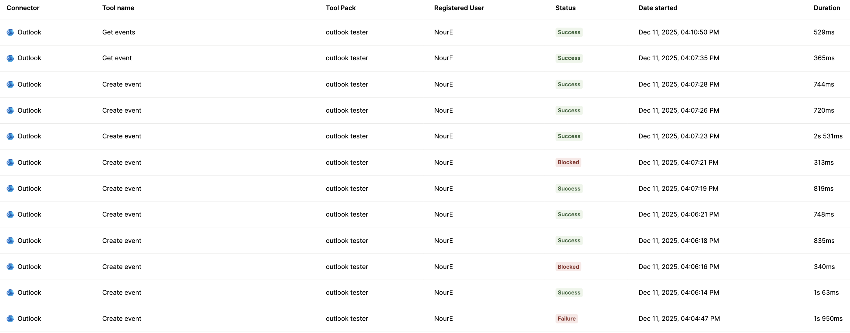Select the Outlook icon beside the Failure entry
The image size is (850, 333).
click(10, 319)
